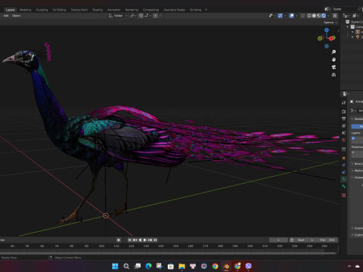Screen dimensions: 363x272
Task: Add a new workspace with plus button
Action: click(x=206, y=10)
